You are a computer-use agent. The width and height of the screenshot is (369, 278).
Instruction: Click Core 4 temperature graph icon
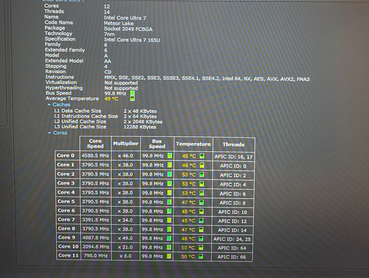click(201, 193)
